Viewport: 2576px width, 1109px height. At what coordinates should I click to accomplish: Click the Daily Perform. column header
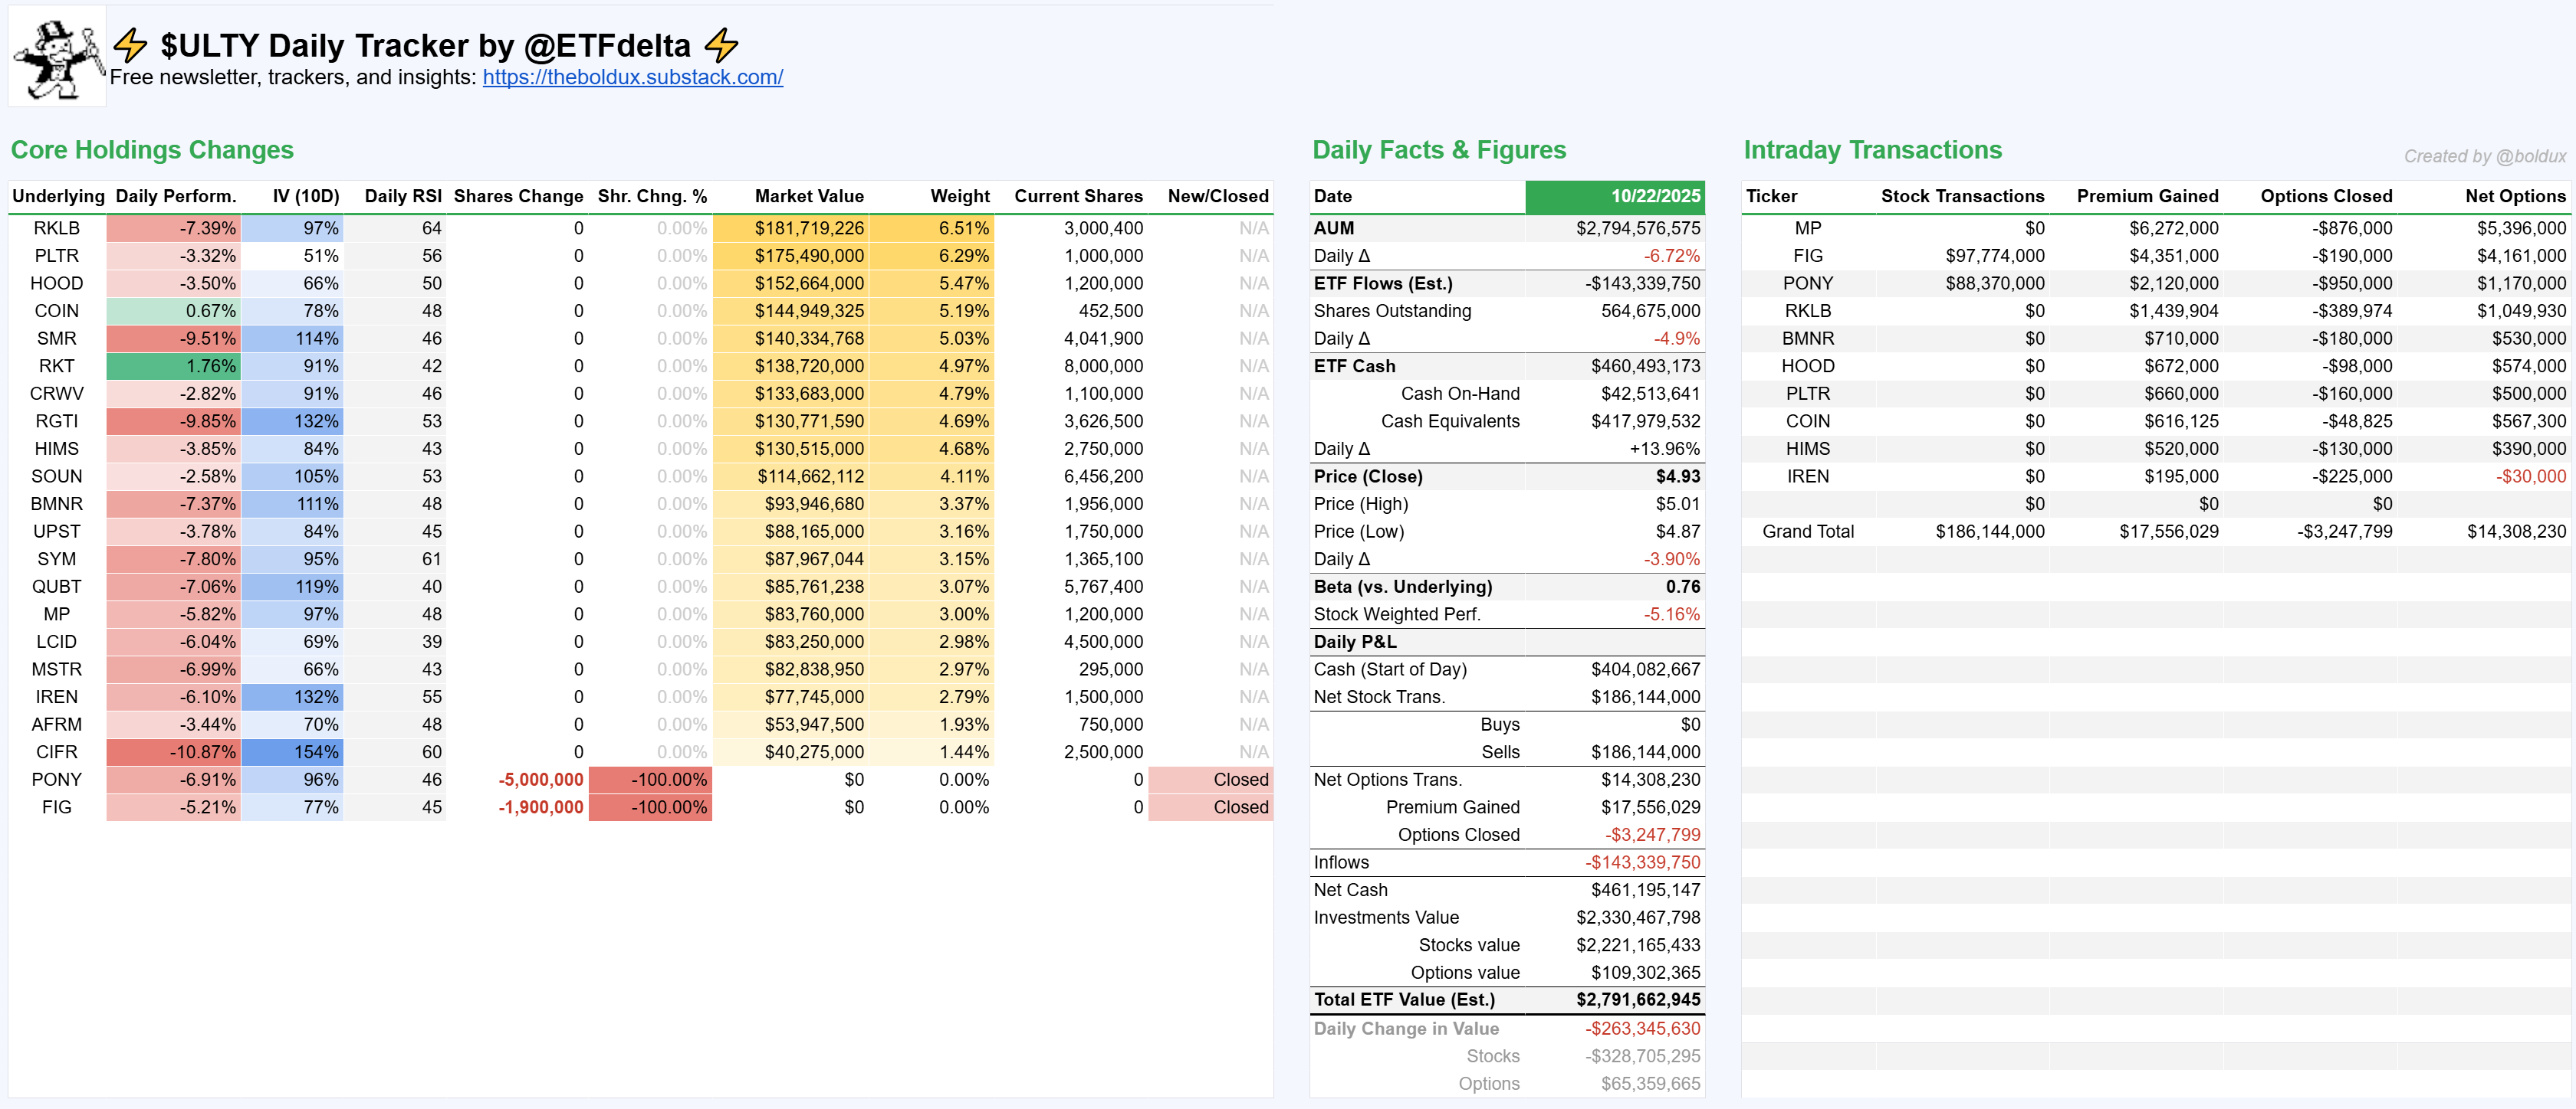coord(176,197)
